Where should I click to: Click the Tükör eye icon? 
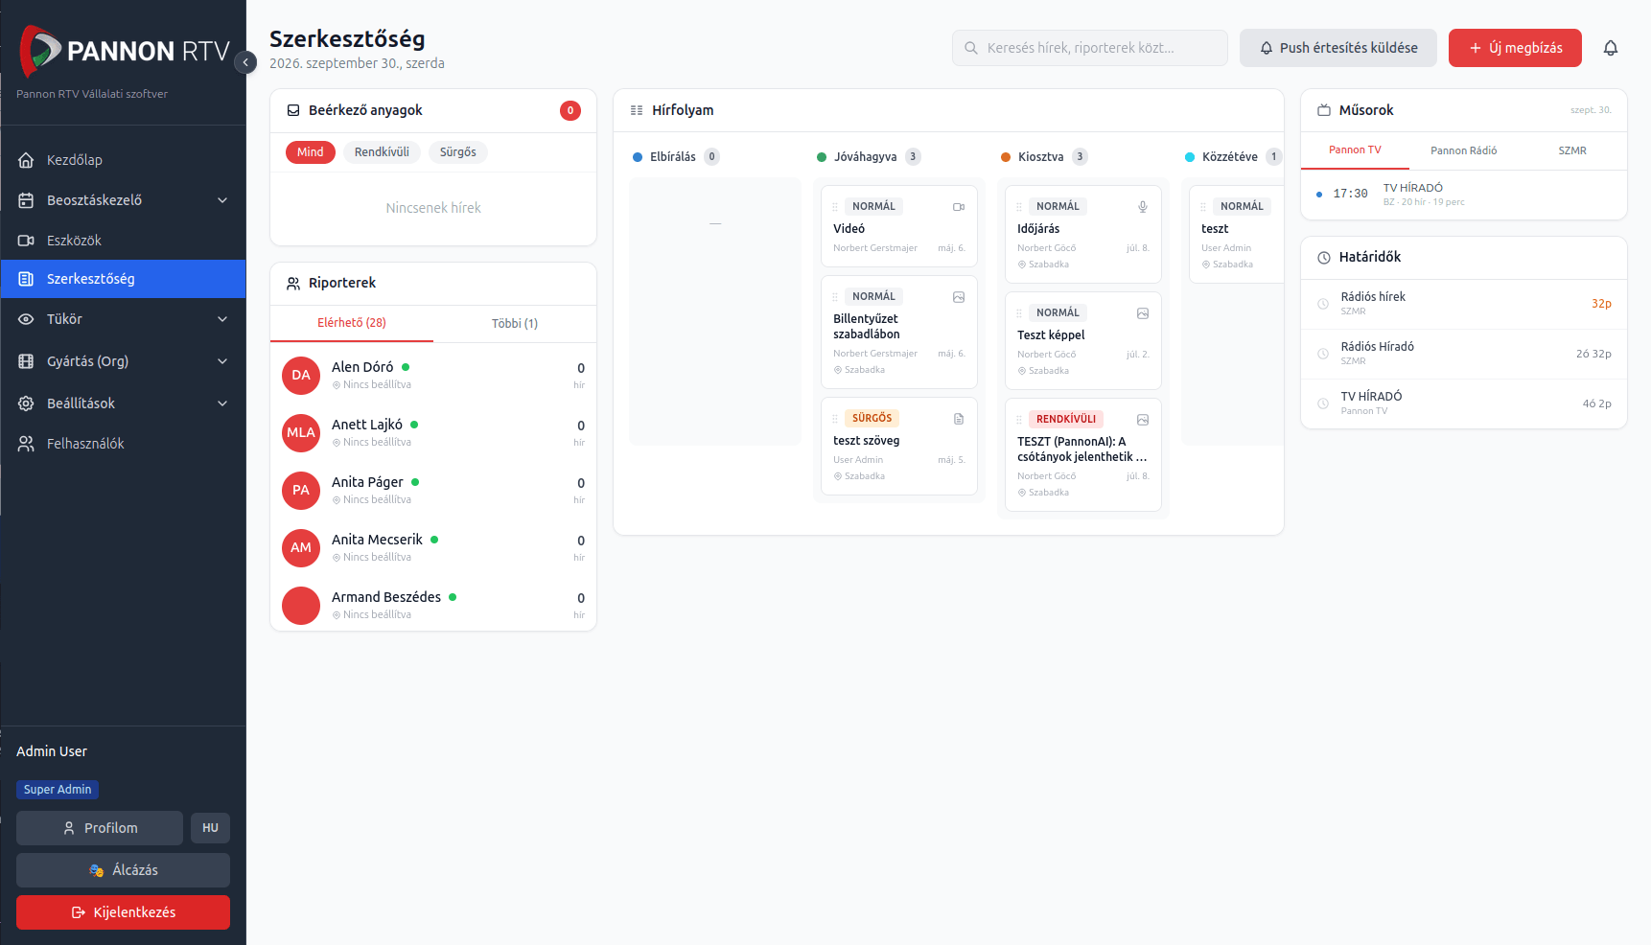coord(26,319)
